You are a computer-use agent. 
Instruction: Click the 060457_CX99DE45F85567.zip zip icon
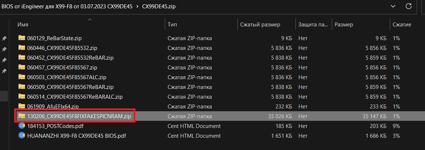(22, 67)
